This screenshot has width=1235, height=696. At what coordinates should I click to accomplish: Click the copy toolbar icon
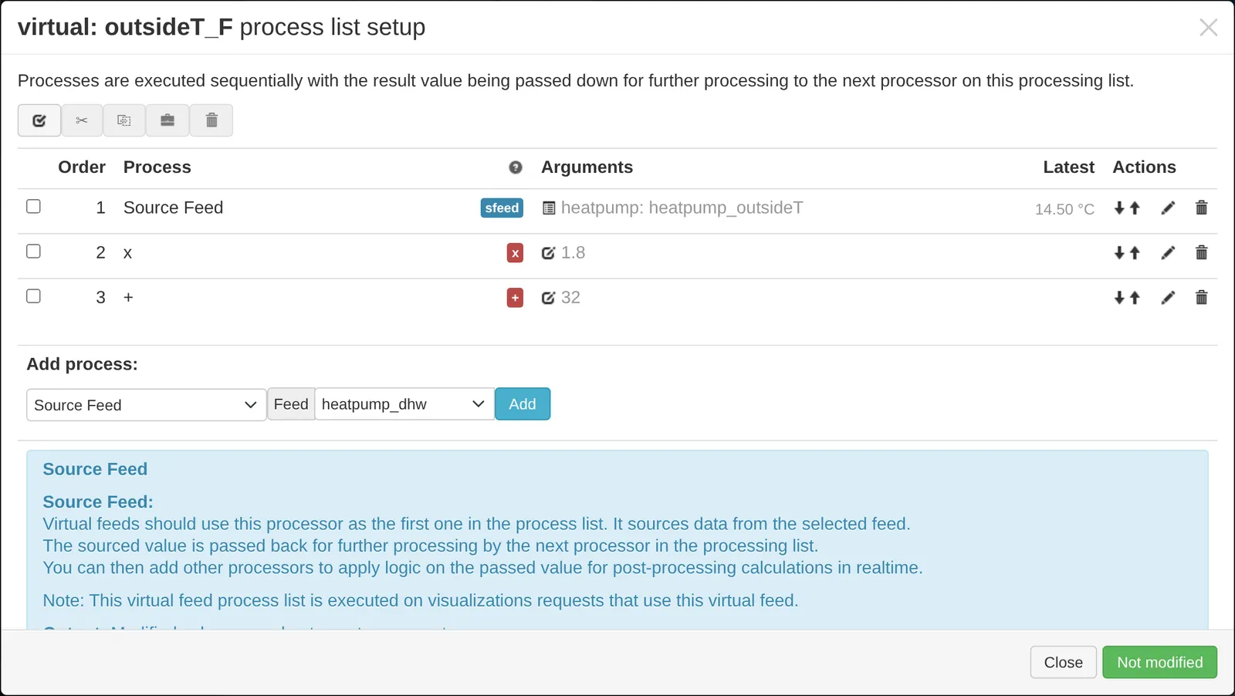124,120
